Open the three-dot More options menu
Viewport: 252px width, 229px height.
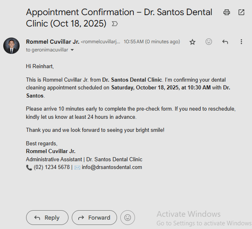tap(241, 42)
